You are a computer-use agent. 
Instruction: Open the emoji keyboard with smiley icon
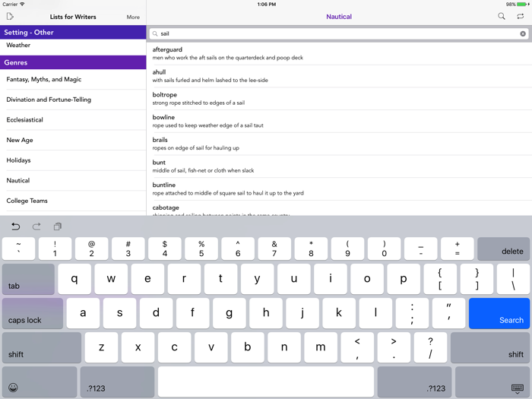pos(40,382)
